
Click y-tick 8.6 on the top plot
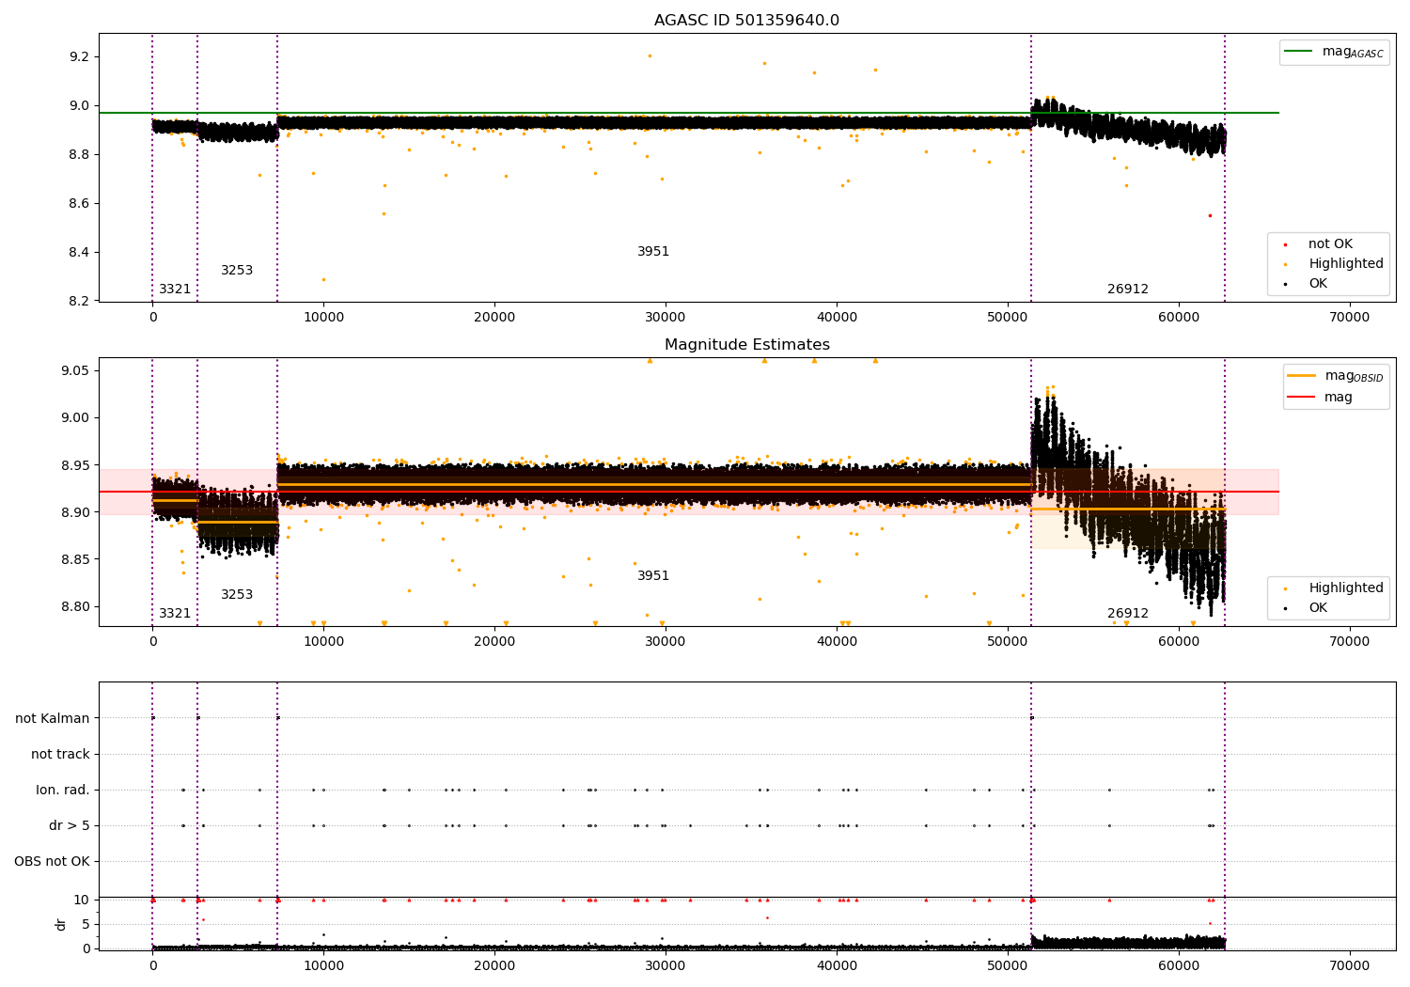tap(79, 204)
